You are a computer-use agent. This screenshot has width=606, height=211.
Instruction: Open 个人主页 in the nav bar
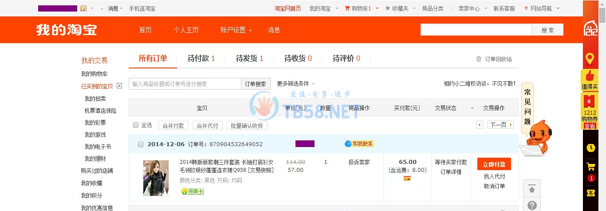point(186,30)
